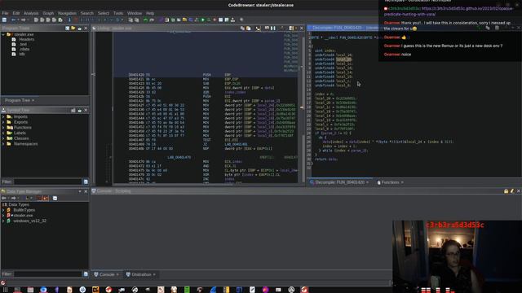This screenshot has width=522, height=293.
Task: Click the redo arrow in toolbar
Action: click(x=152, y=20)
